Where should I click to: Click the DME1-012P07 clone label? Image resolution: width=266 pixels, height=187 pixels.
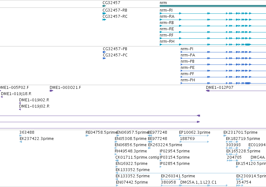pos(219,88)
